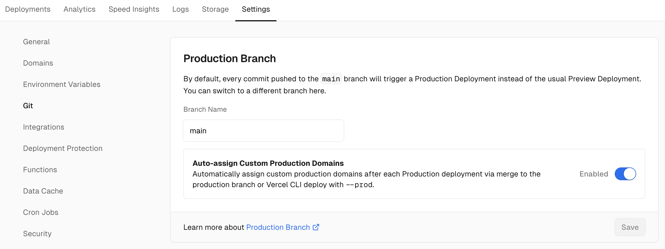Open General settings in sidebar
Image resolution: width=665 pixels, height=249 pixels.
point(36,42)
